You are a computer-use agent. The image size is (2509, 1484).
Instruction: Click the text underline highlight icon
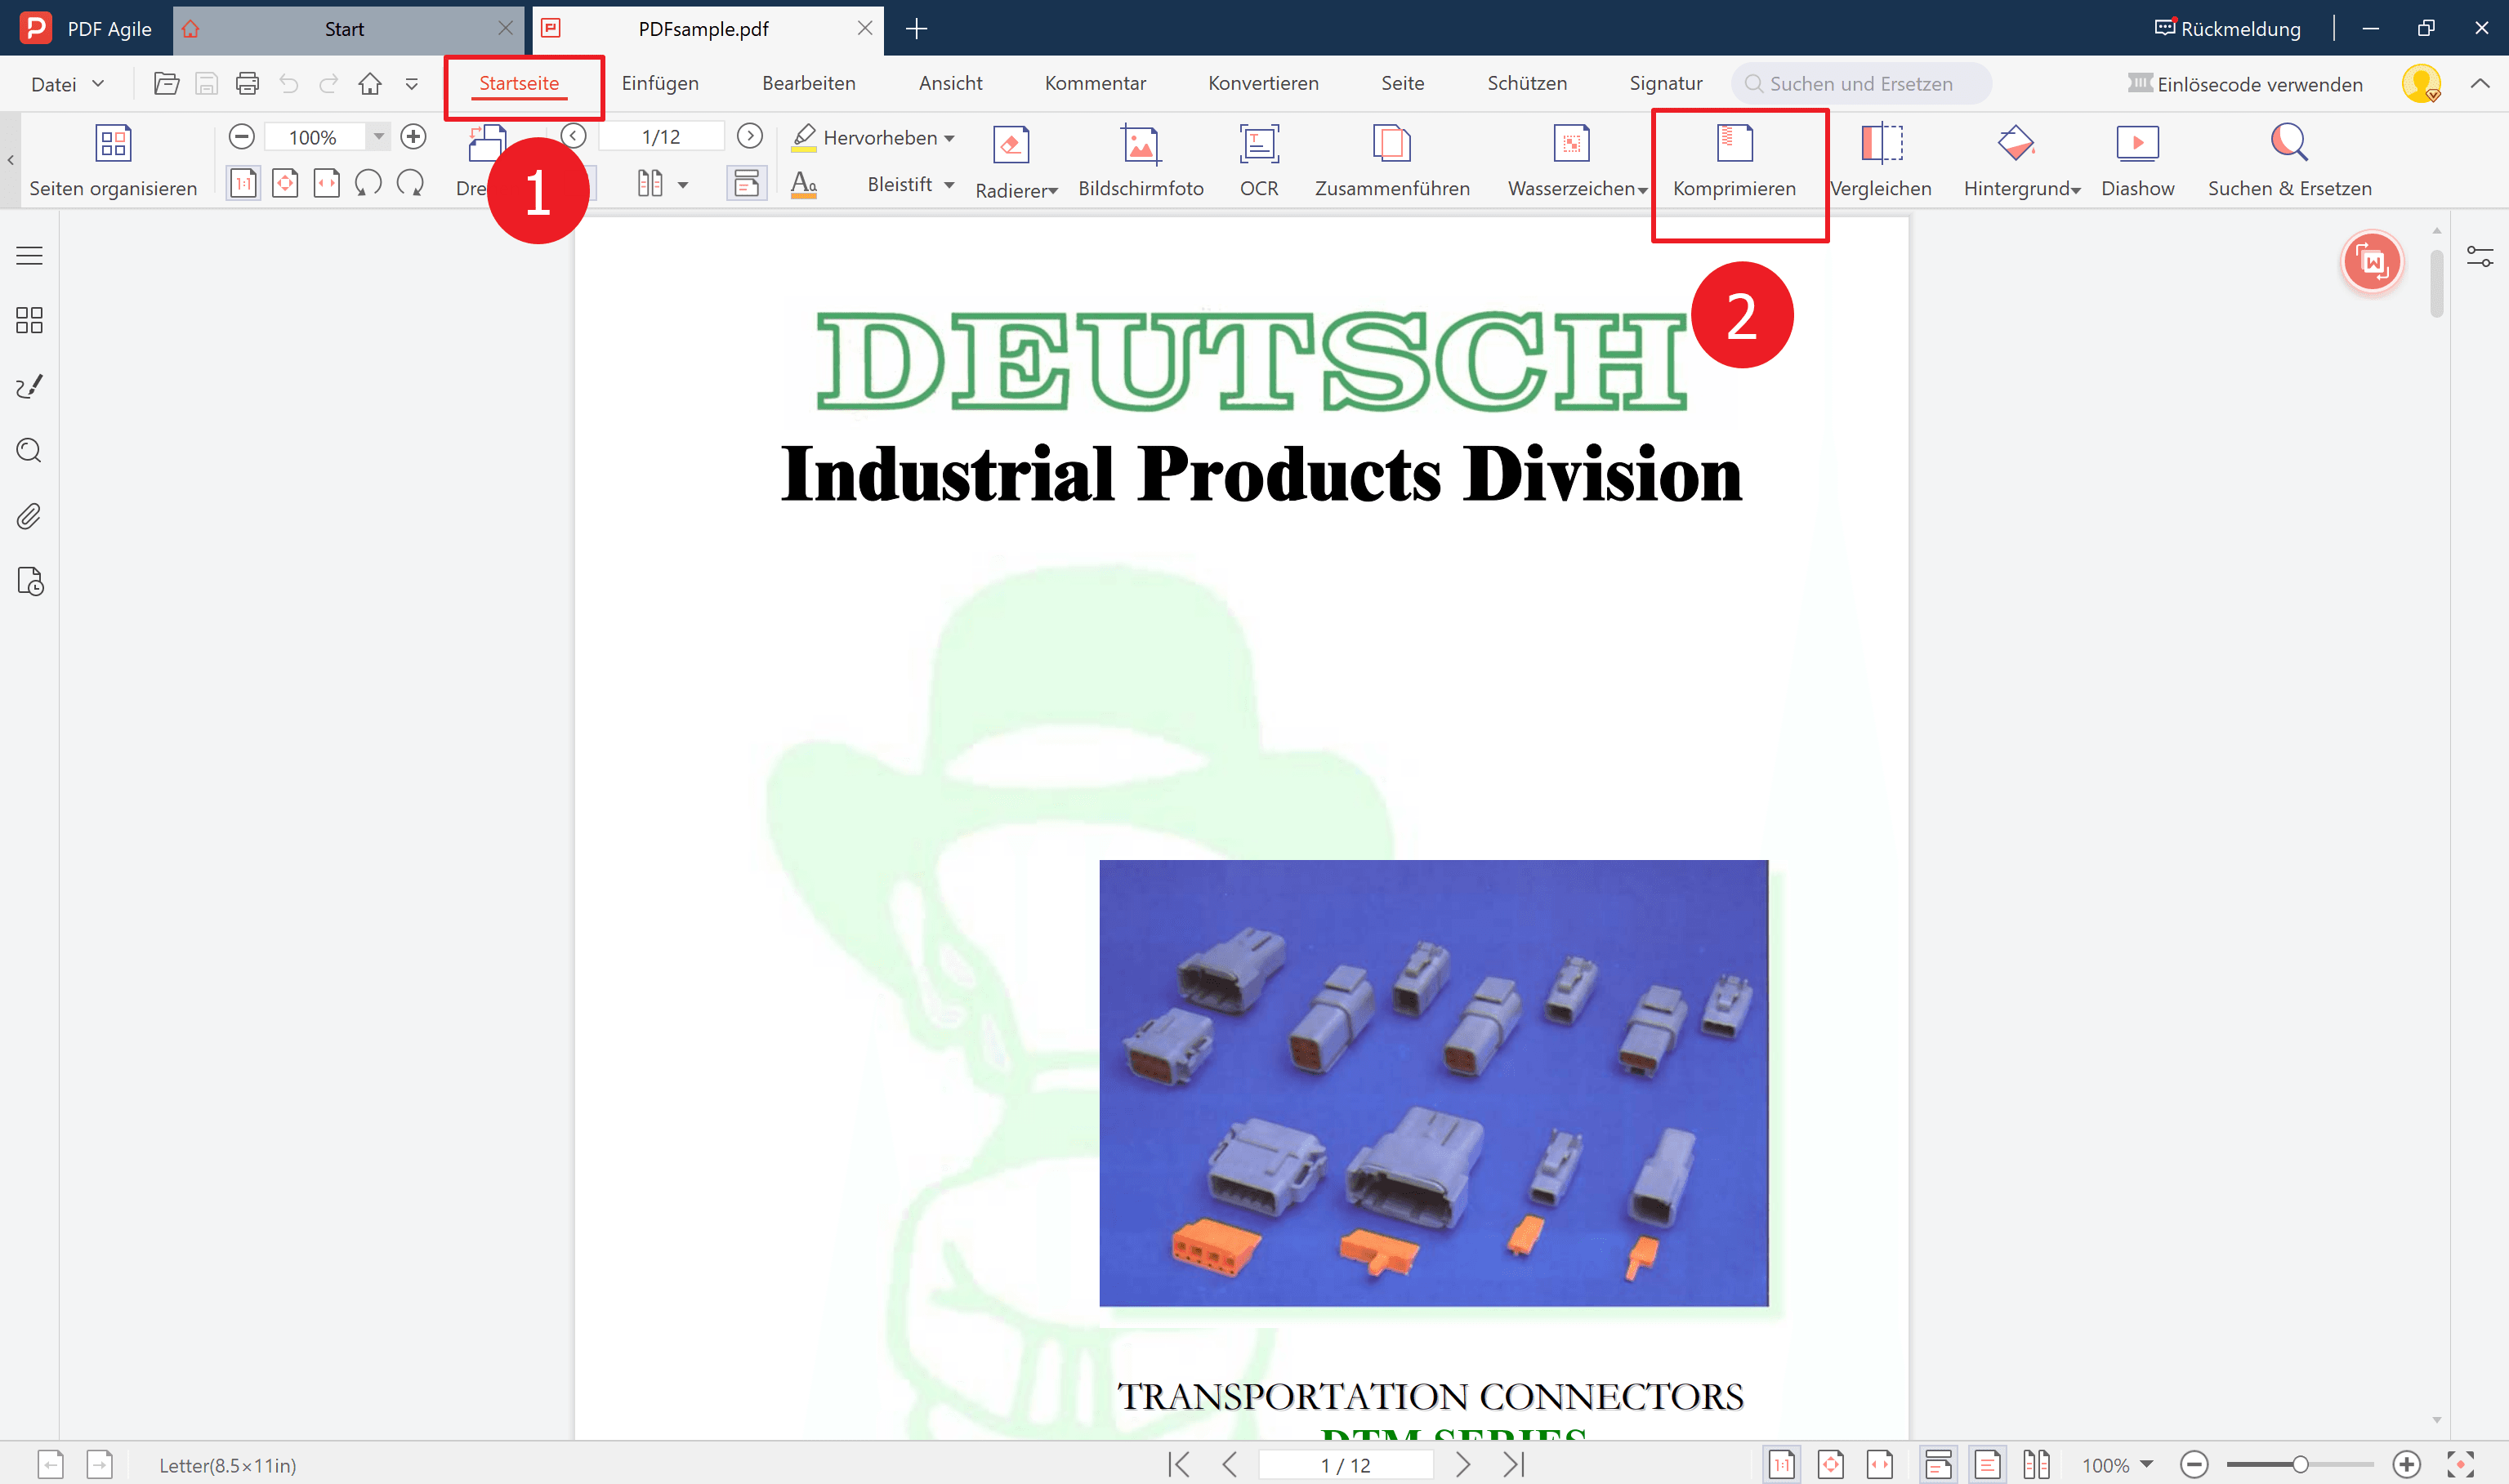[804, 185]
